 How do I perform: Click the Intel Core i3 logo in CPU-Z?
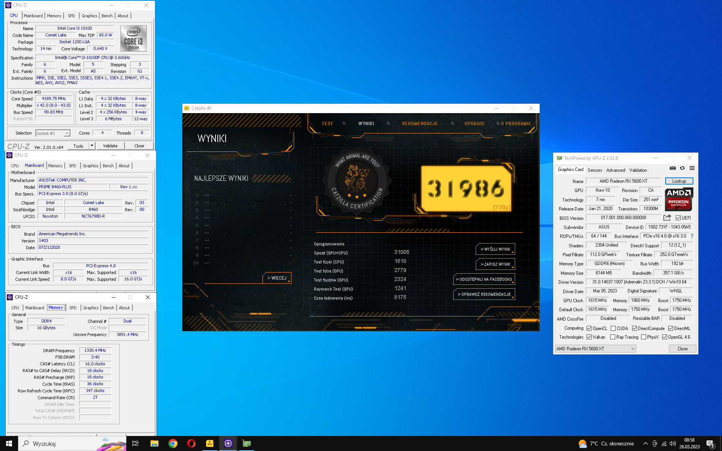tap(133, 38)
